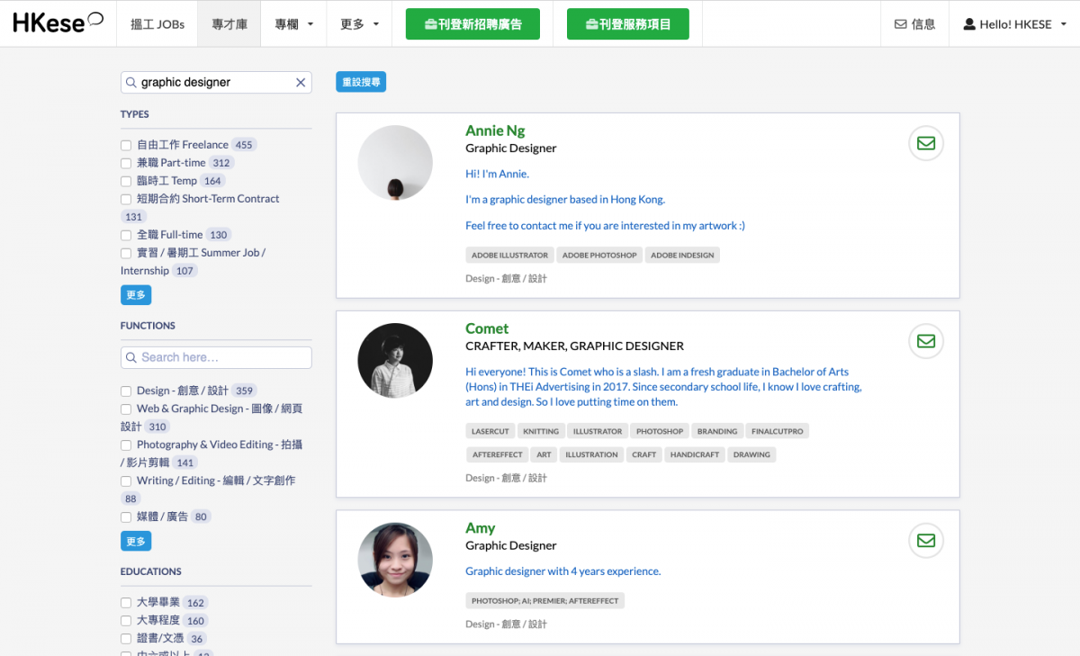Click Amy's profile picture
This screenshot has height=656, width=1080.
coord(395,560)
